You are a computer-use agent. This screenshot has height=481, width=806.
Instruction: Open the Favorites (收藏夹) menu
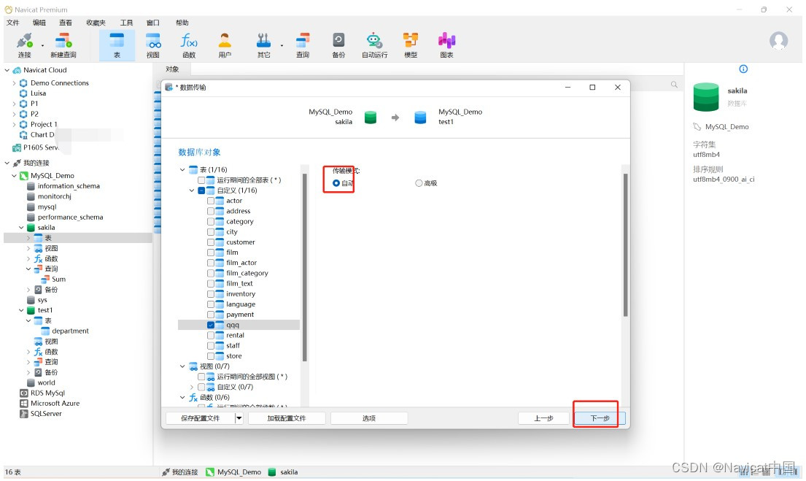click(x=96, y=23)
